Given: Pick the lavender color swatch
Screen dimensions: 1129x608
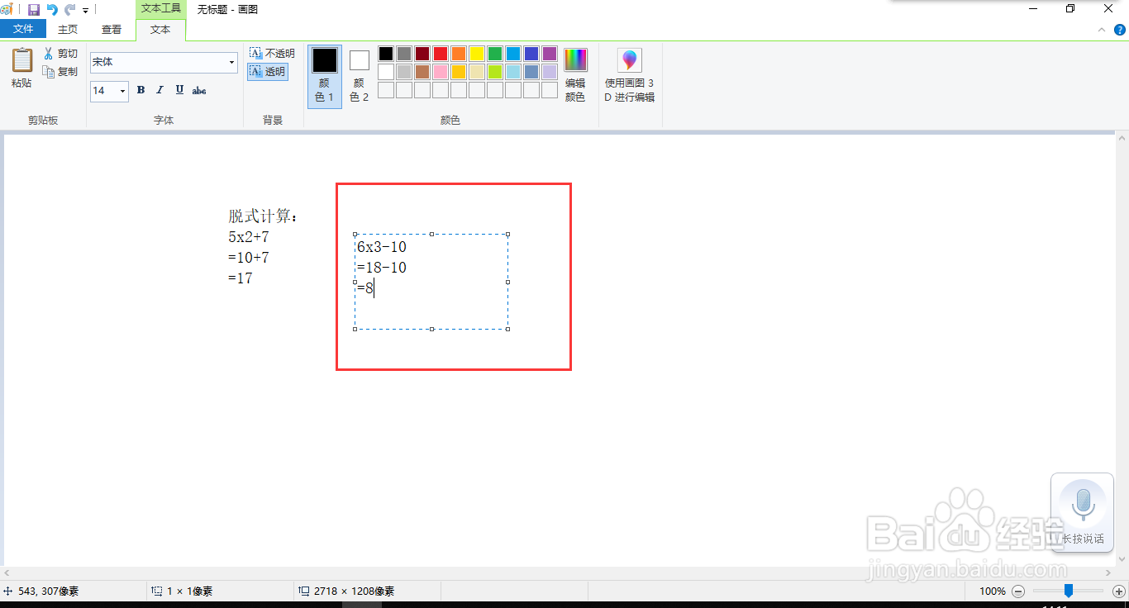Looking at the screenshot, I should click(550, 72).
